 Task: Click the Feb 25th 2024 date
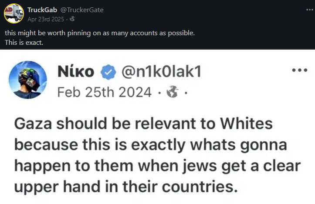coord(104,92)
